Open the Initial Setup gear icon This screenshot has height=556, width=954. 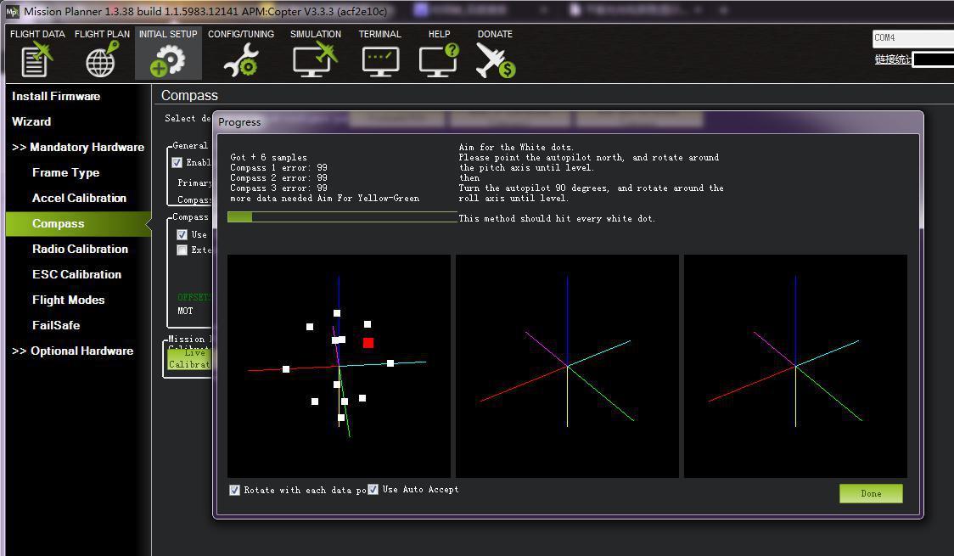click(167, 61)
